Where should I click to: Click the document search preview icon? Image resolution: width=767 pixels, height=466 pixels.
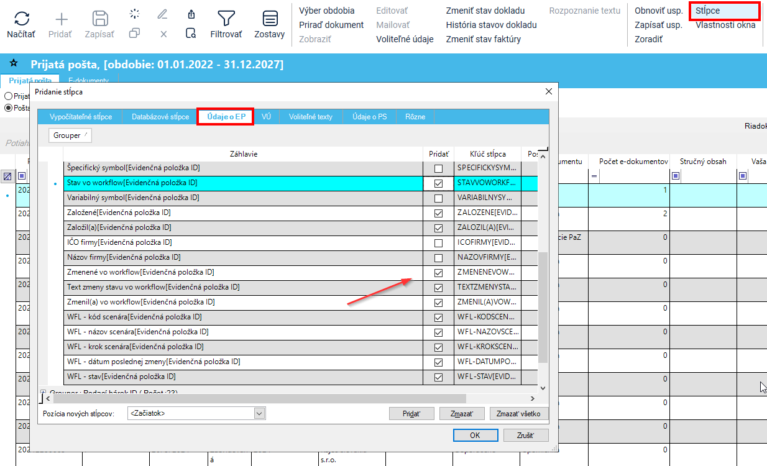tap(191, 34)
